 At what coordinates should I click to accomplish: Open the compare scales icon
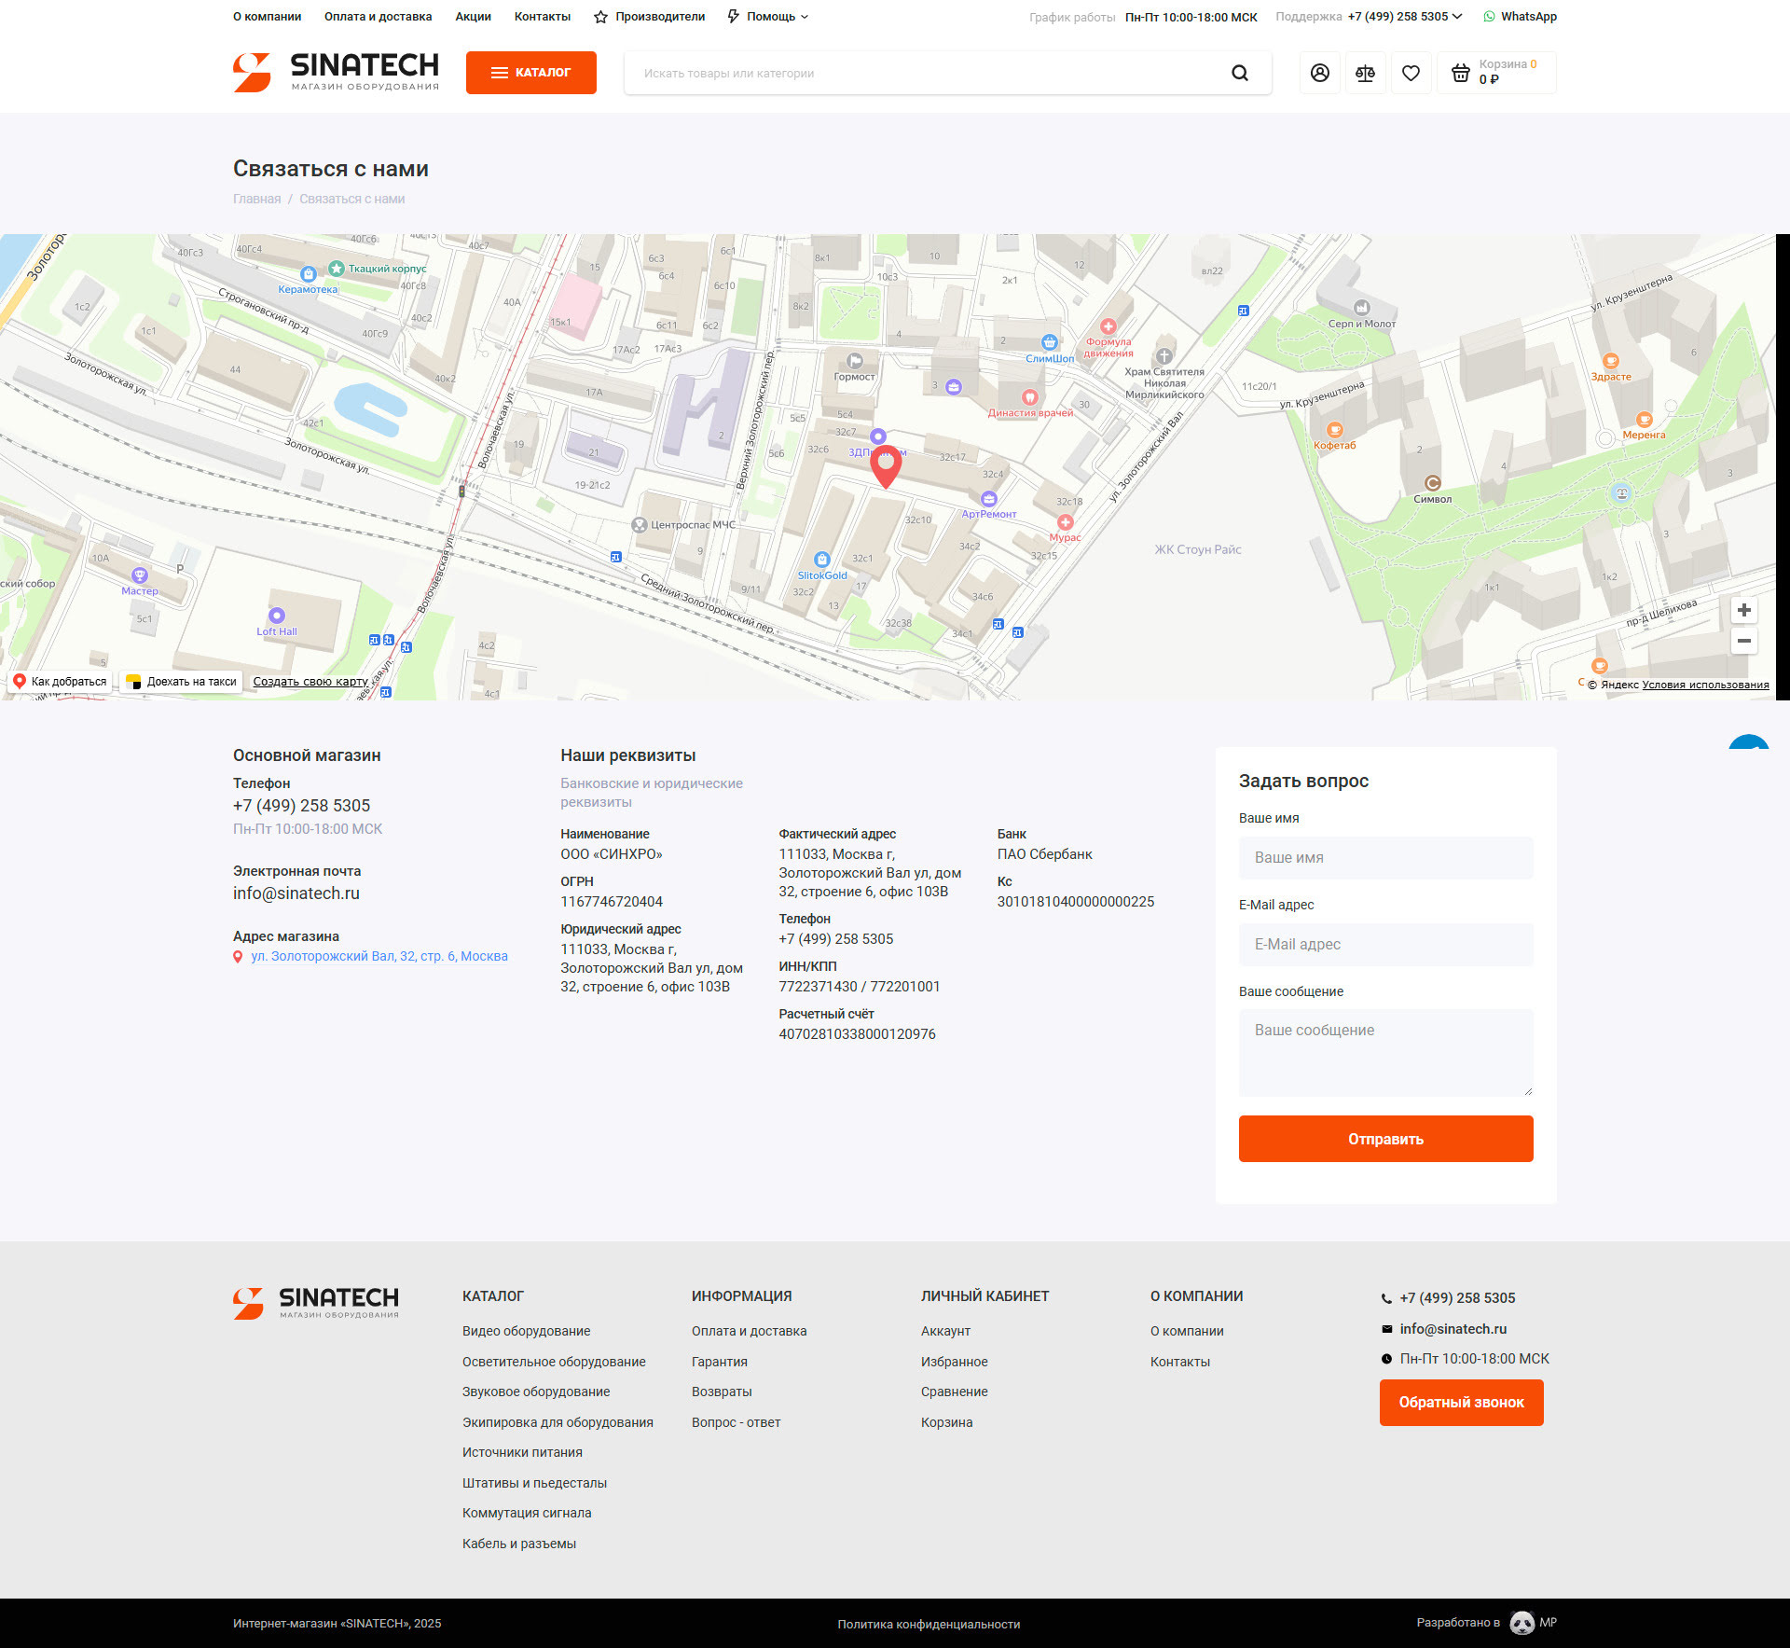1365,73
